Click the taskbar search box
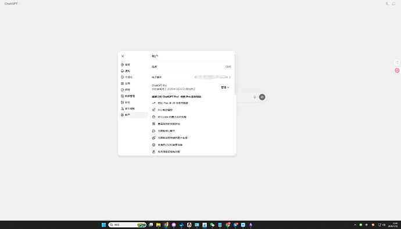The height and width of the screenshot is (229, 401). pos(127,225)
